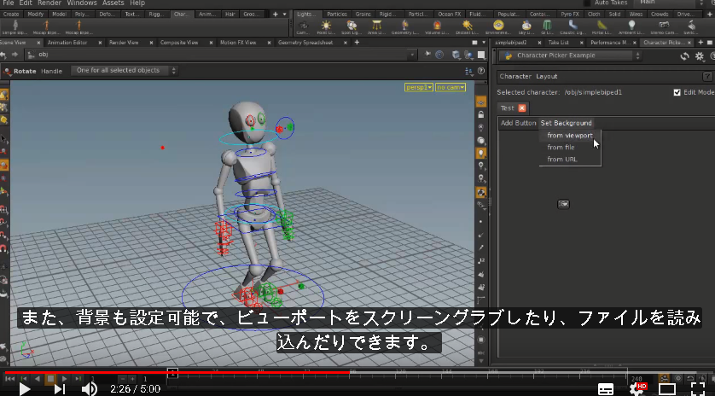
Task: Click the Area Light shelf tool
Action: [x=376, y=27]
